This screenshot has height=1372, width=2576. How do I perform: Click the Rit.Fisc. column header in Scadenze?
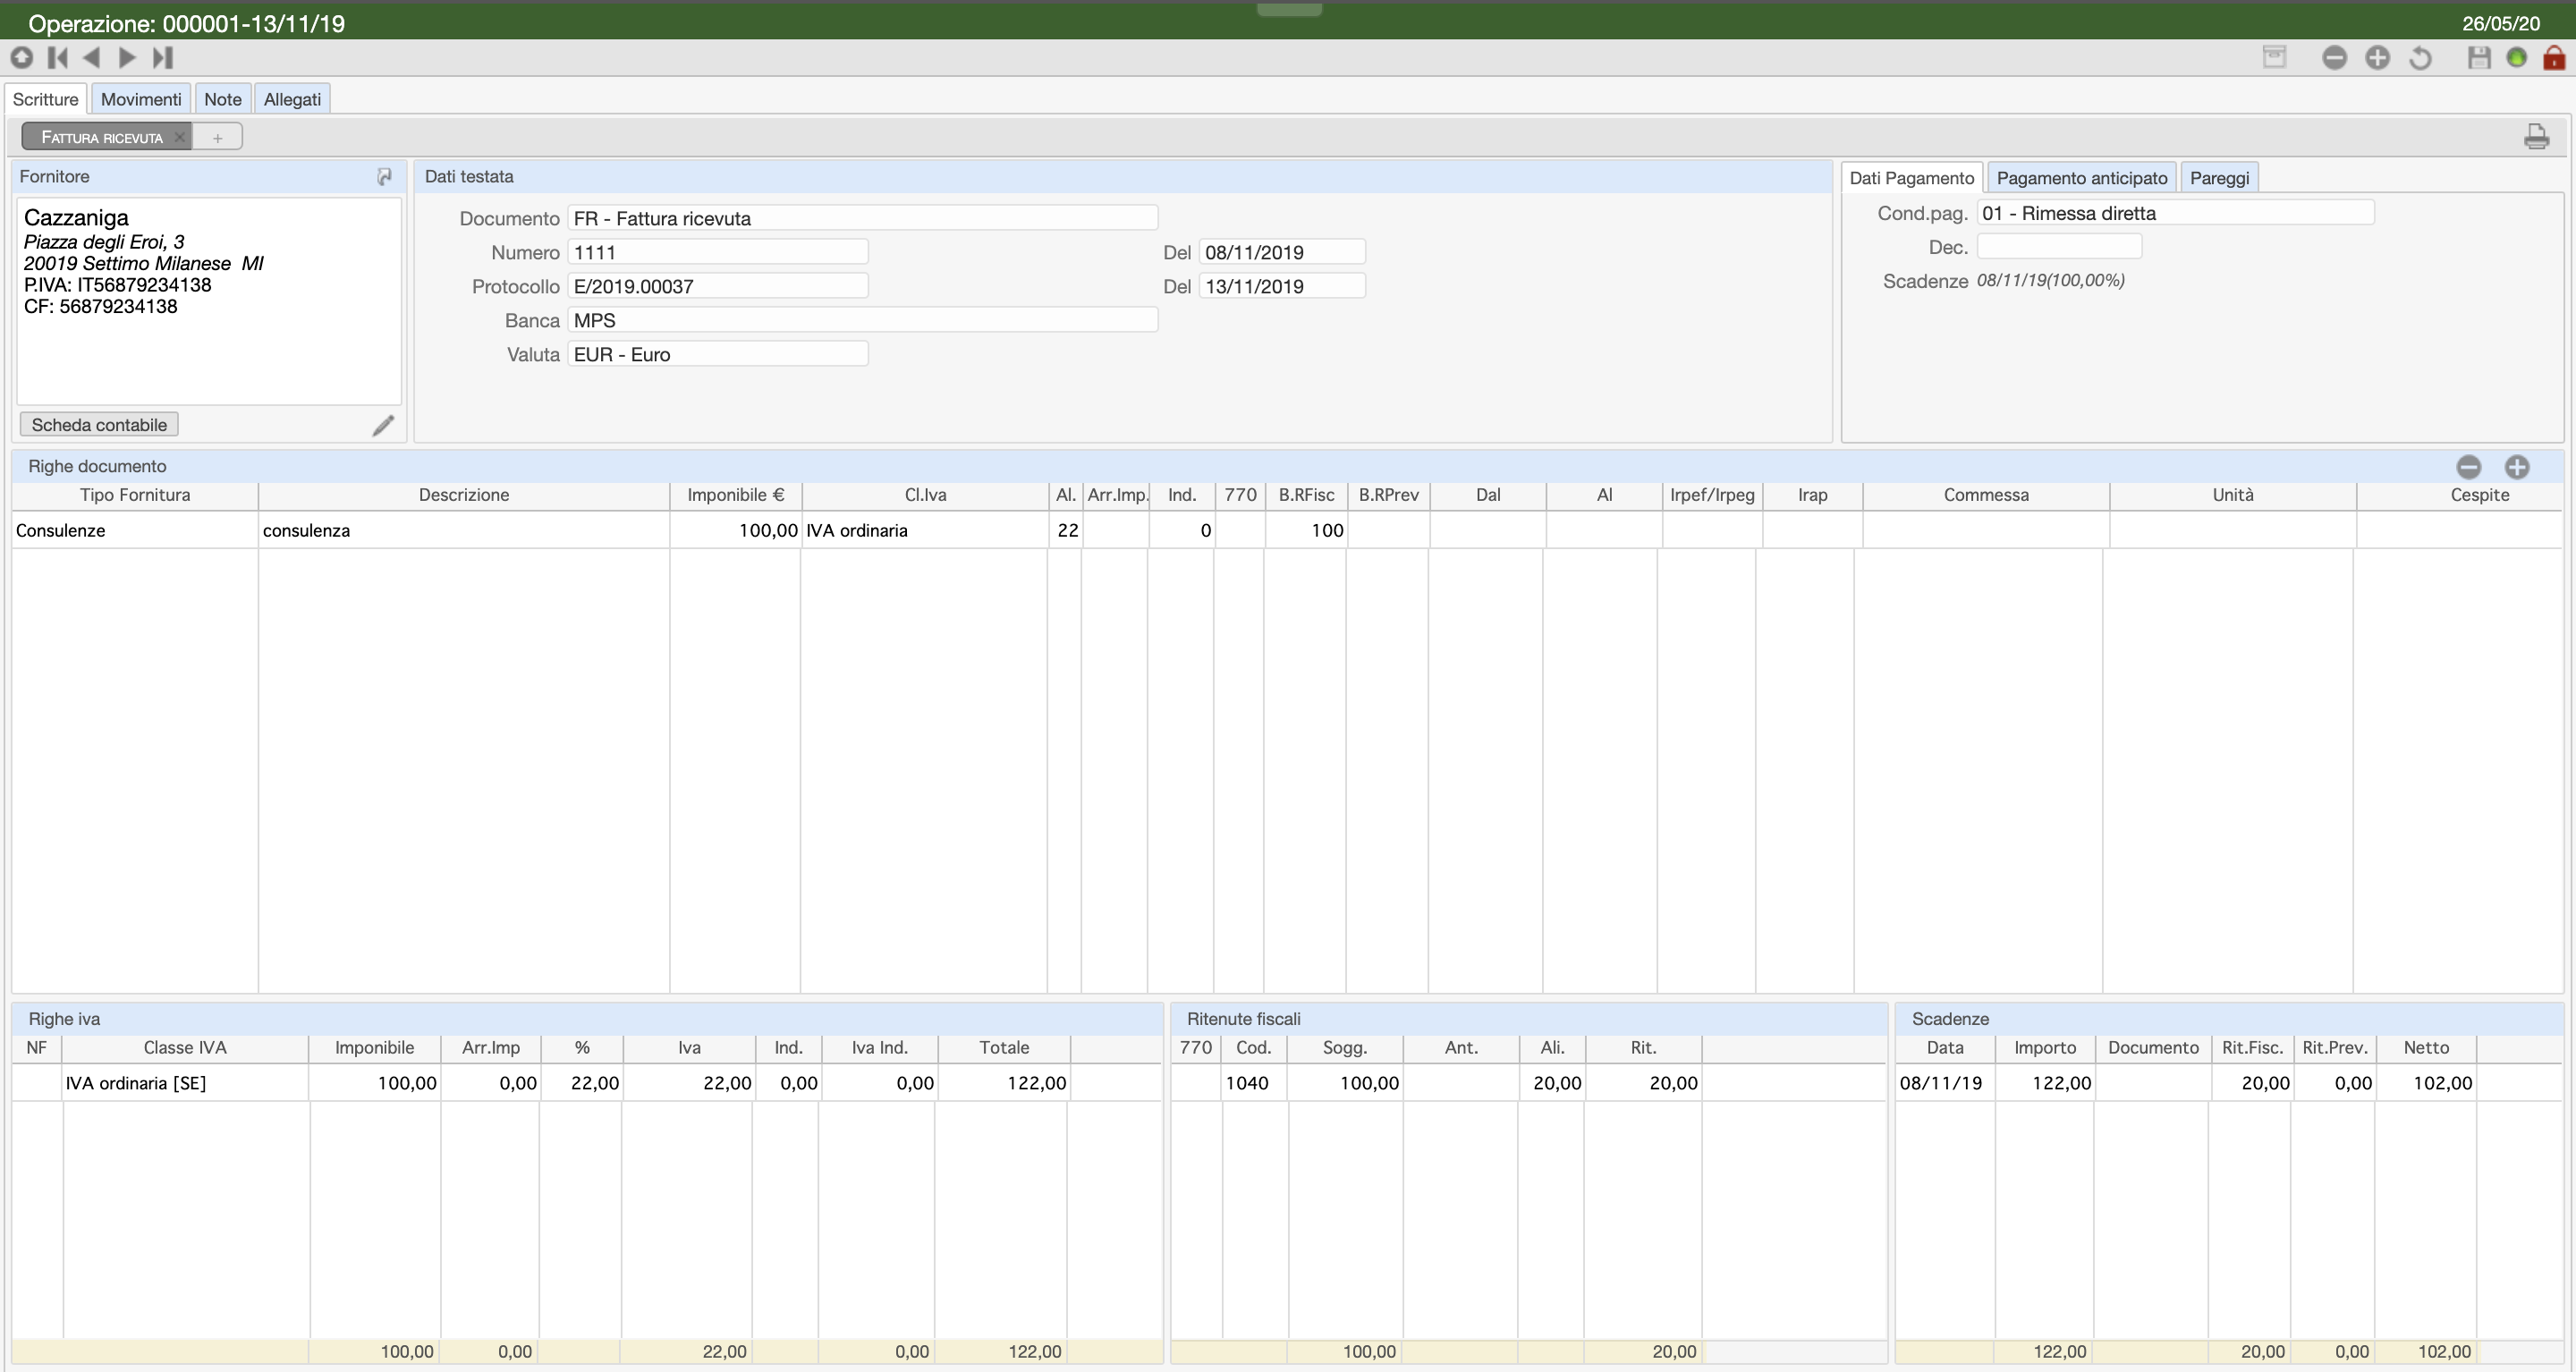(x=2252, y=1048)
